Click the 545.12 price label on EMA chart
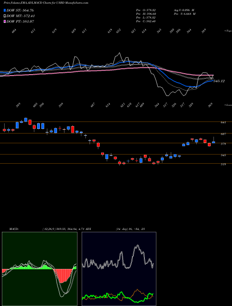Viewport: 232px width, 306px height. tap(219, 81)
